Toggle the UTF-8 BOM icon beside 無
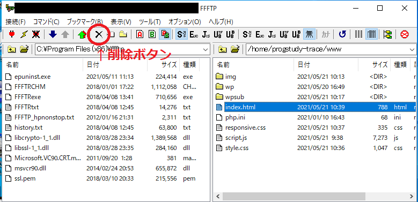The height and width of the screenshot is (202, 418). point(296,34)
